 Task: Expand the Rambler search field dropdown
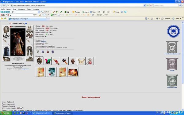[x=39, y=12]
